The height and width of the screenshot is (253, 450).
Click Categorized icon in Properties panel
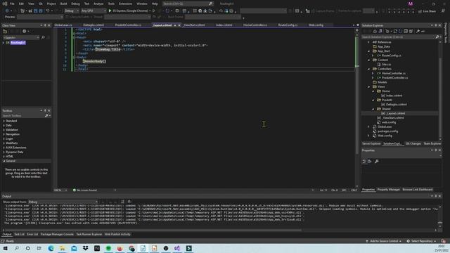click(x=364, y=162)
